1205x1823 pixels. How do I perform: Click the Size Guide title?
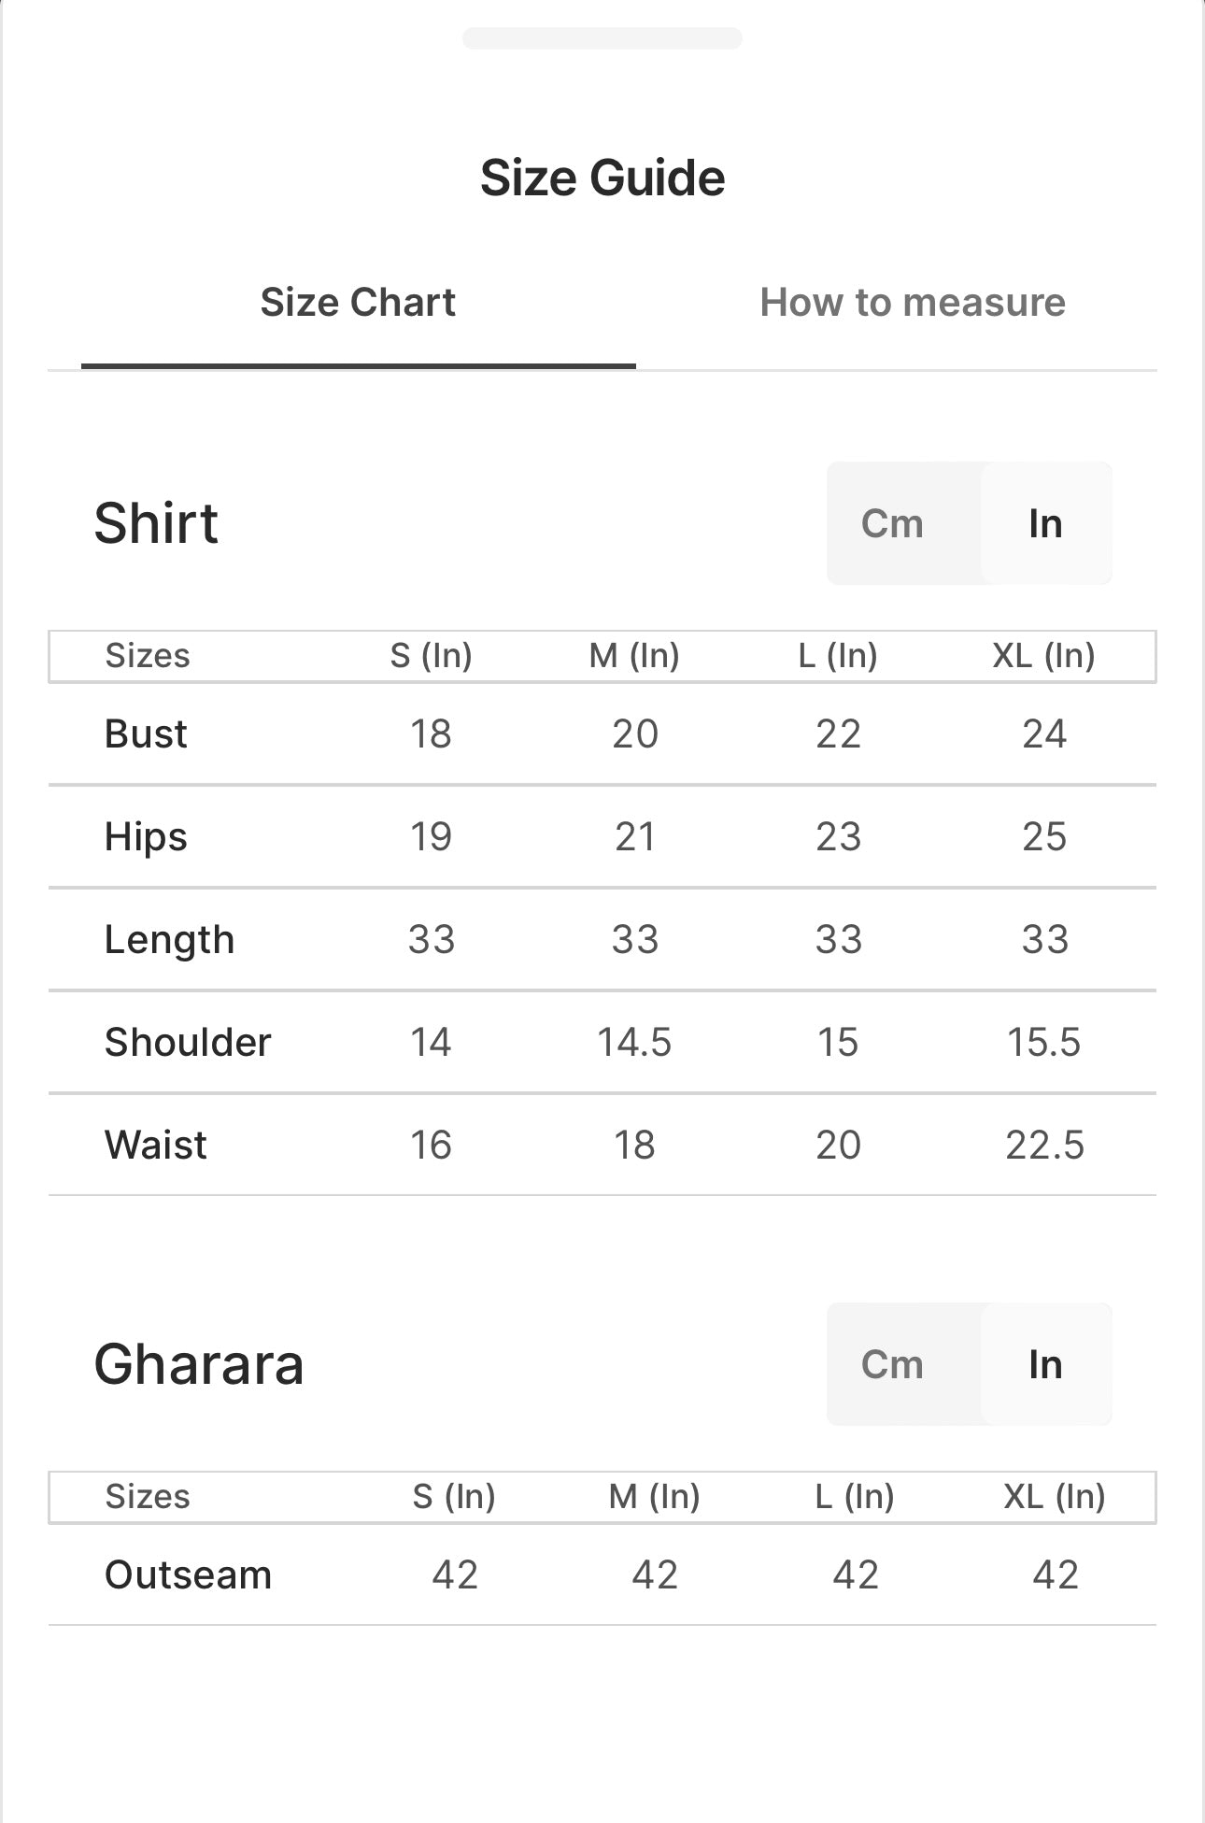click(x=602, y=178)
